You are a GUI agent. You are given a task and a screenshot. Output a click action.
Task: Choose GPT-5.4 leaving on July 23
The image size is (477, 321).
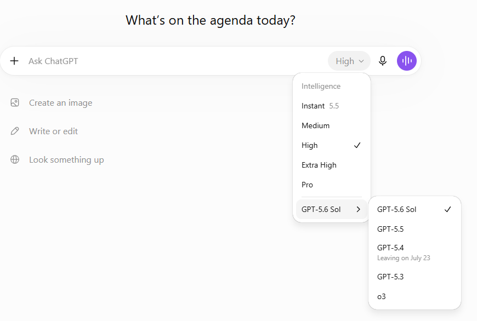(x=414, y=253)
